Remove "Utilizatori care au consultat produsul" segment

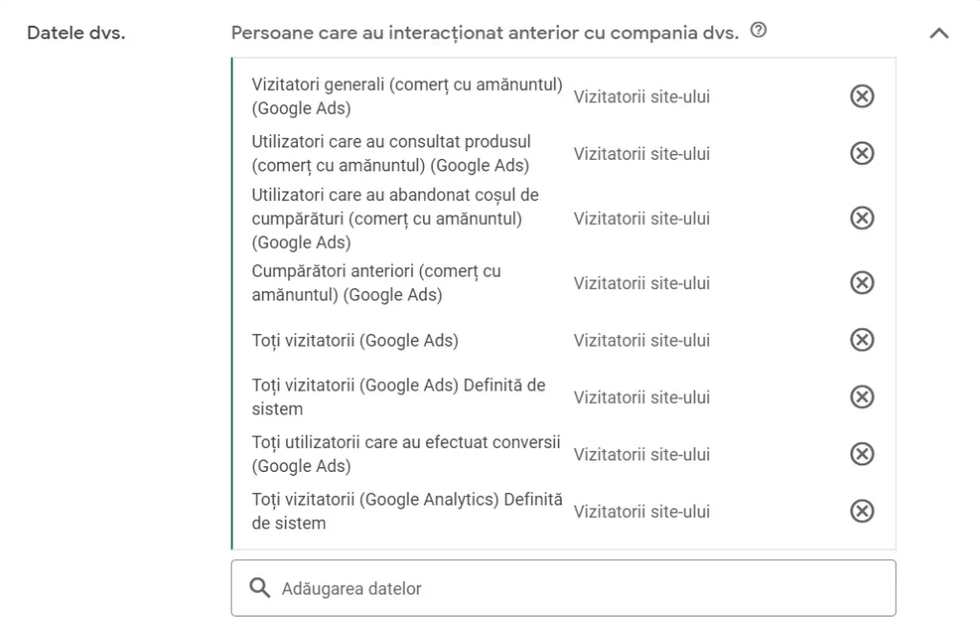coord(860,153)
